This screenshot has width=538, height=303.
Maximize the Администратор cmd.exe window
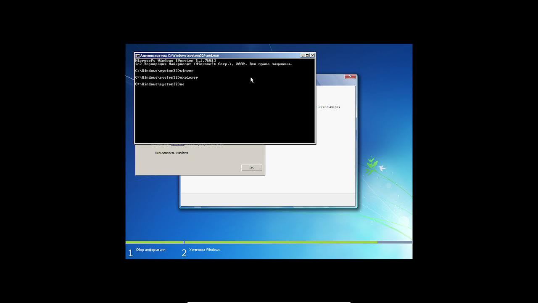coord(307,56)
